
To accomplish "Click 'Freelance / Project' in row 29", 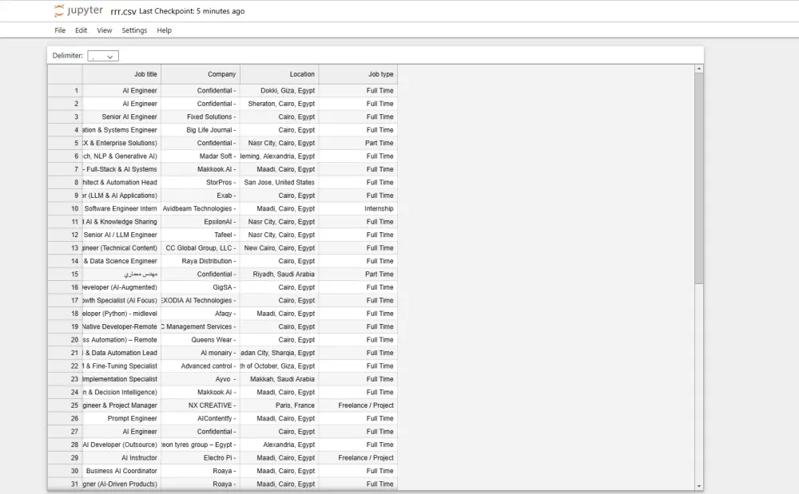I will coord(358,458).
